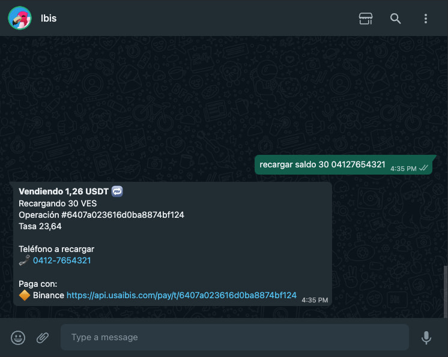Open the three-dot chat menu
This screenshot has height=357, width=448.
point(425,19)
